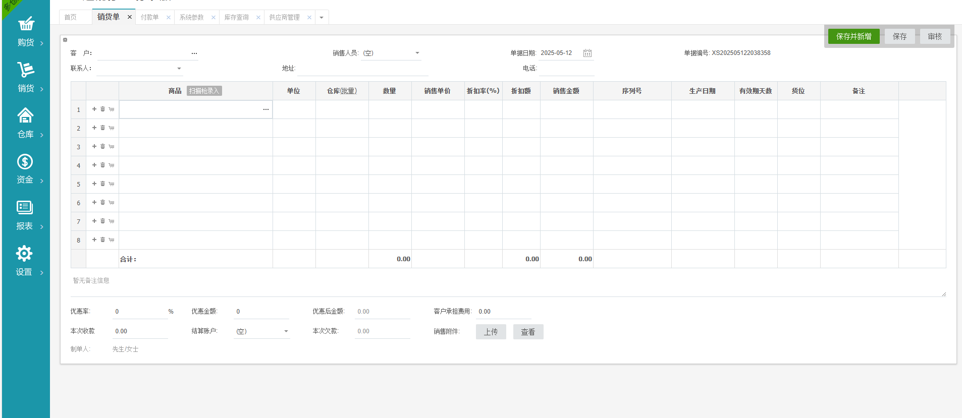Click the 上传 attachment button
Screen dimensions: 962x418
point(491,332)
